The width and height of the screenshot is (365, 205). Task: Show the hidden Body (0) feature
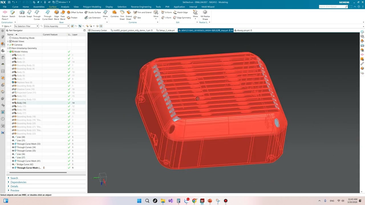point(13,55)
